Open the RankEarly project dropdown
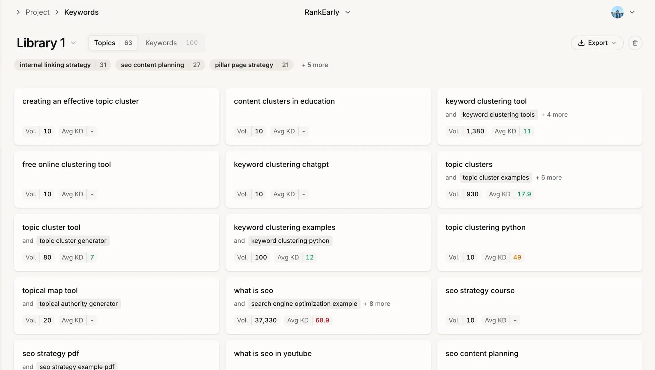This screenshot has width=655, height=370. click(x=327, y=12)
